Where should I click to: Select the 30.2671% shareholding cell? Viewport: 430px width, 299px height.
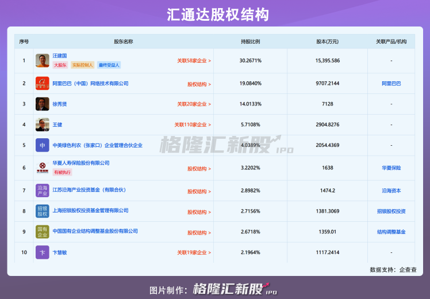pyautogui.click(x=251, y=60)
